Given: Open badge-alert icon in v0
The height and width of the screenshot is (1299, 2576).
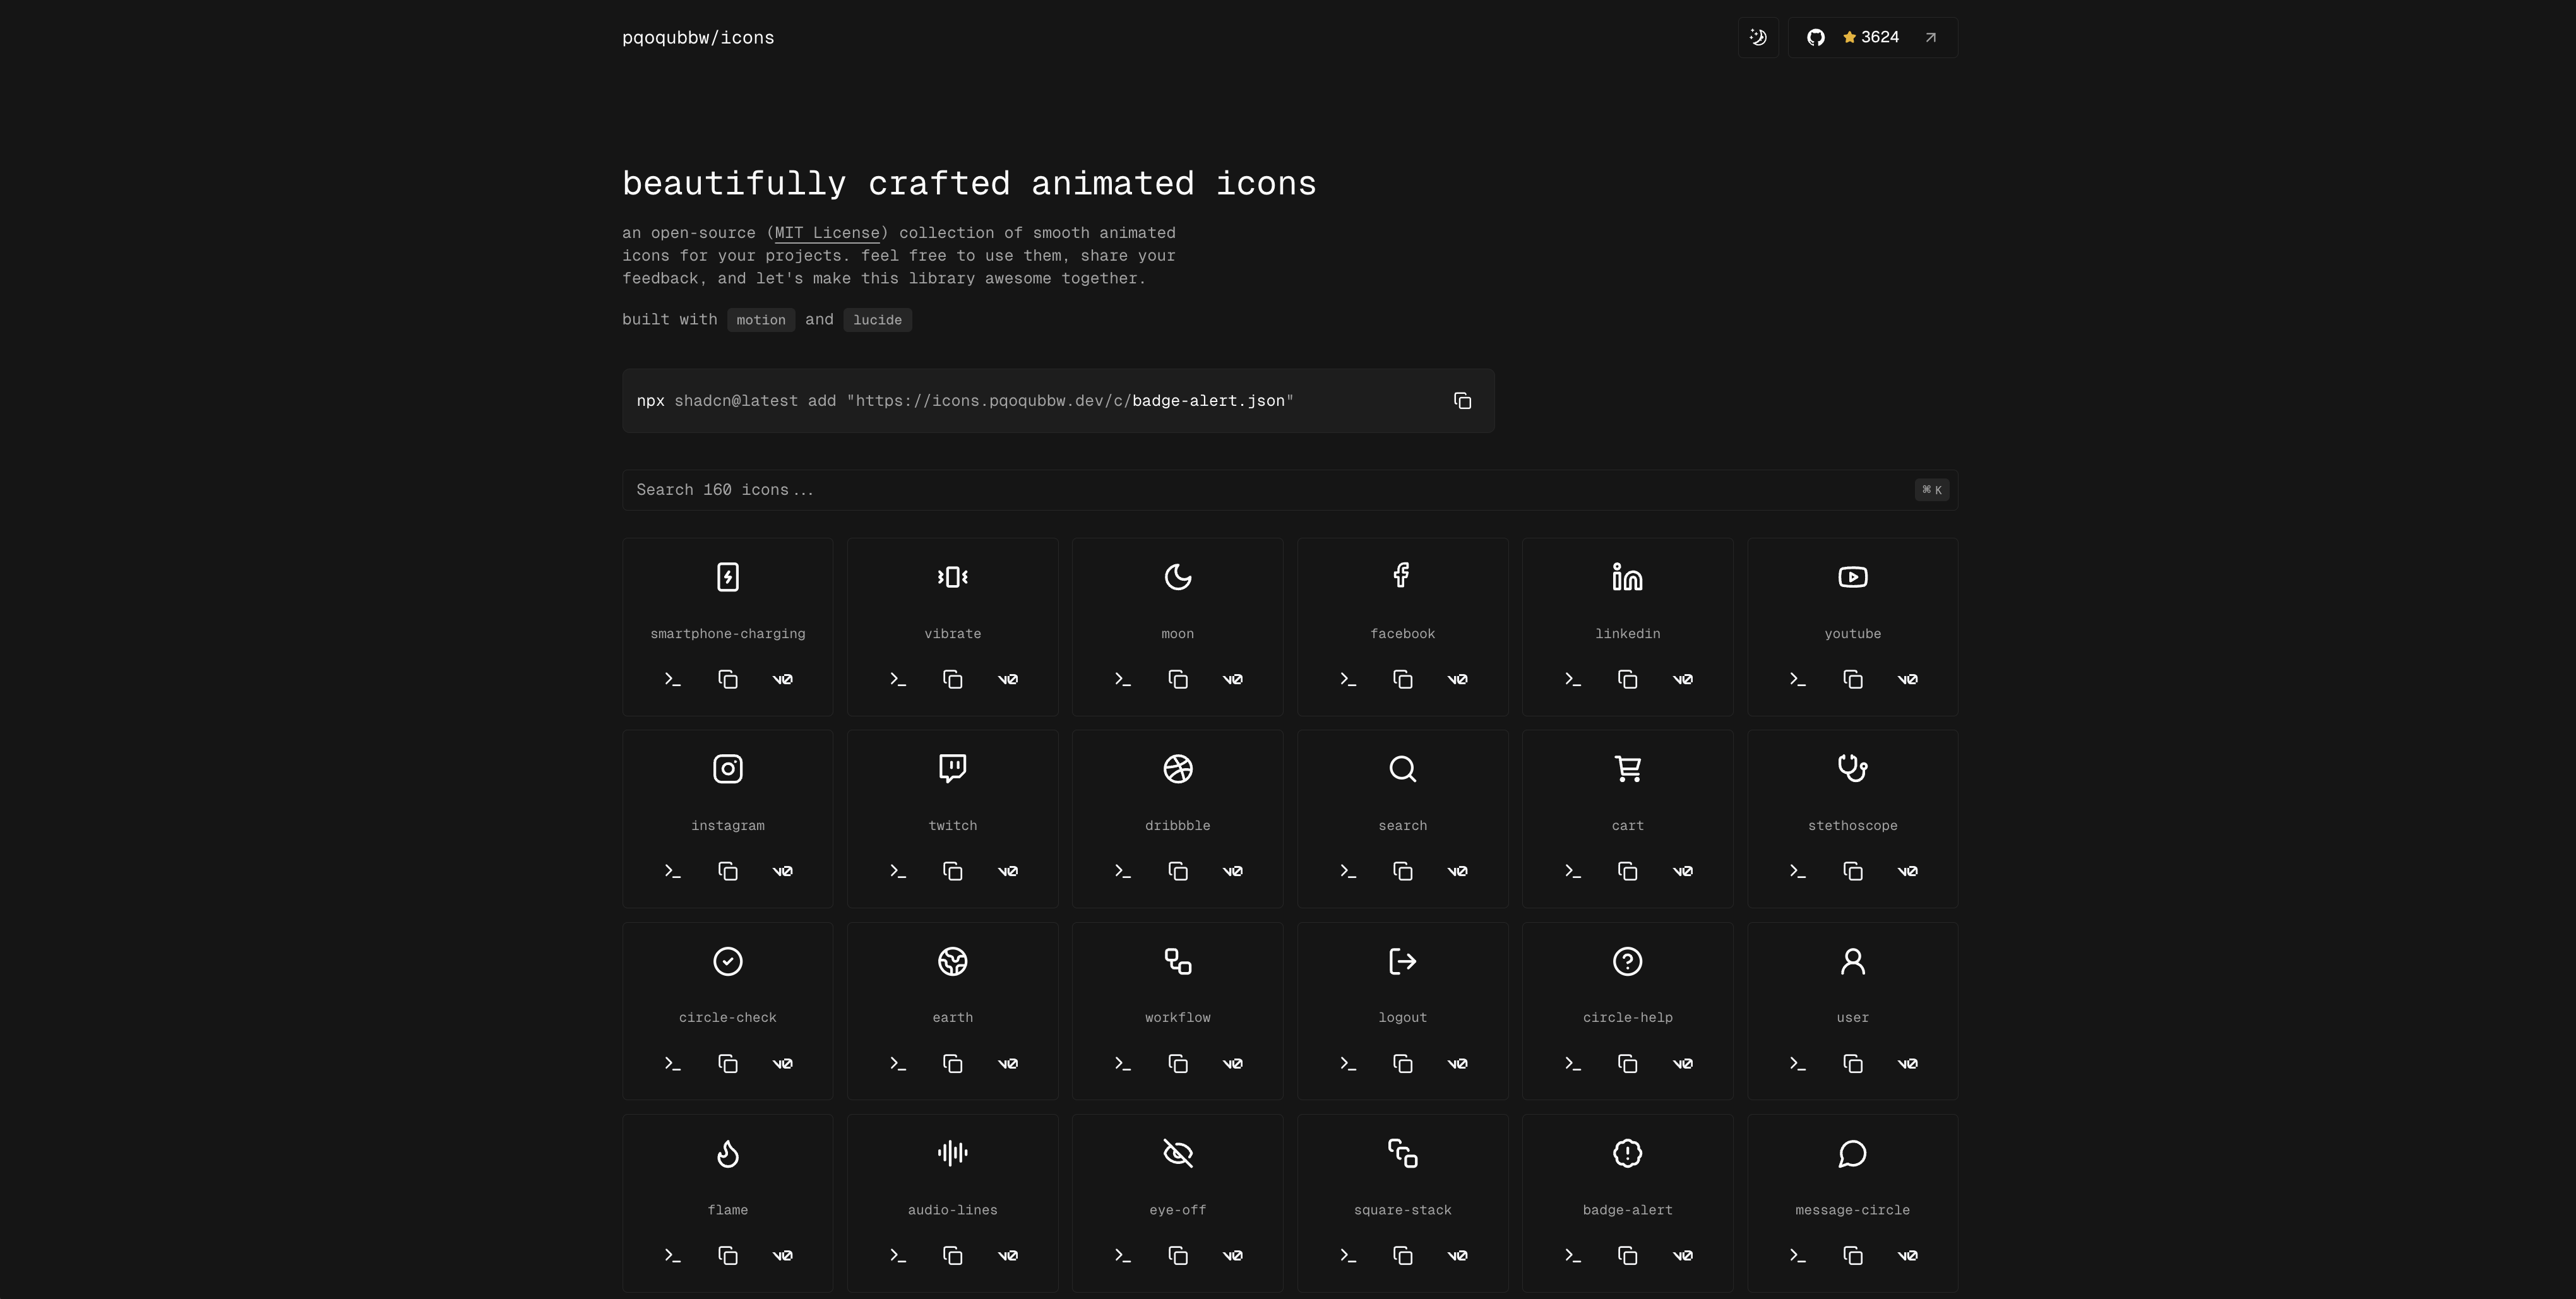Looking at the screenshot, I should point(1683,1256).
